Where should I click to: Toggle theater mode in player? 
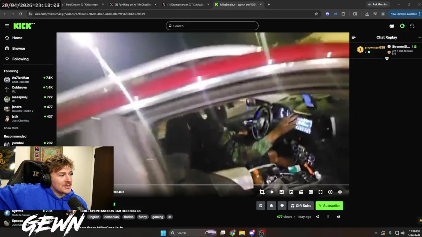point(311,192)
